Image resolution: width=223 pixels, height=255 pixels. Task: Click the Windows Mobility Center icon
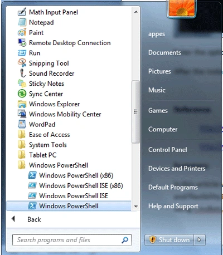click(22, 114)
